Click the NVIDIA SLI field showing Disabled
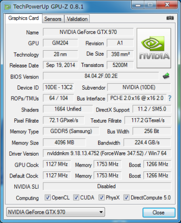 [x=107, y=186]
